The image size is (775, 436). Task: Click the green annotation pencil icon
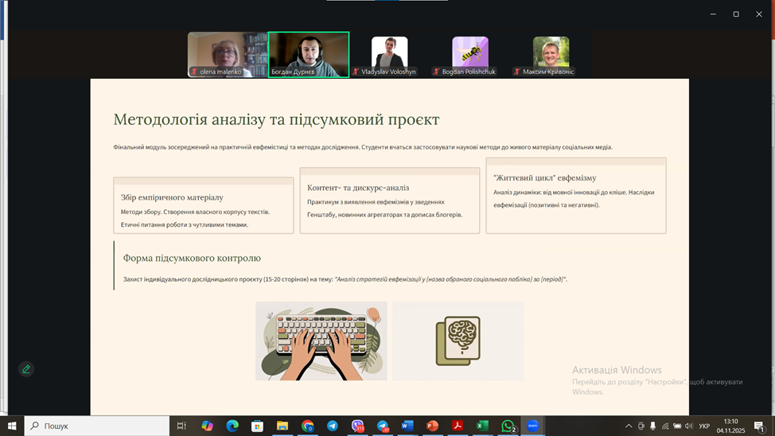[x=26, y=369]
